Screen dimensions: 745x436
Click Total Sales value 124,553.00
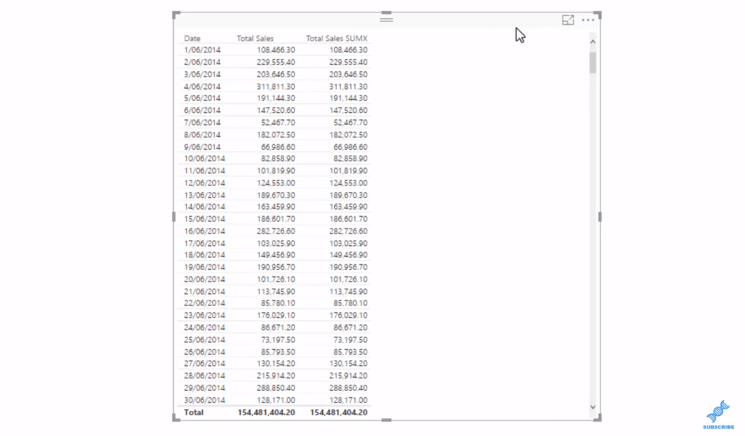[x=276, y=183]
